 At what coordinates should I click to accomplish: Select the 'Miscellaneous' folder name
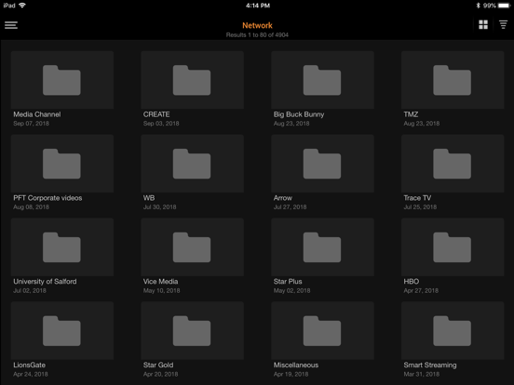[x=296, y=365]
